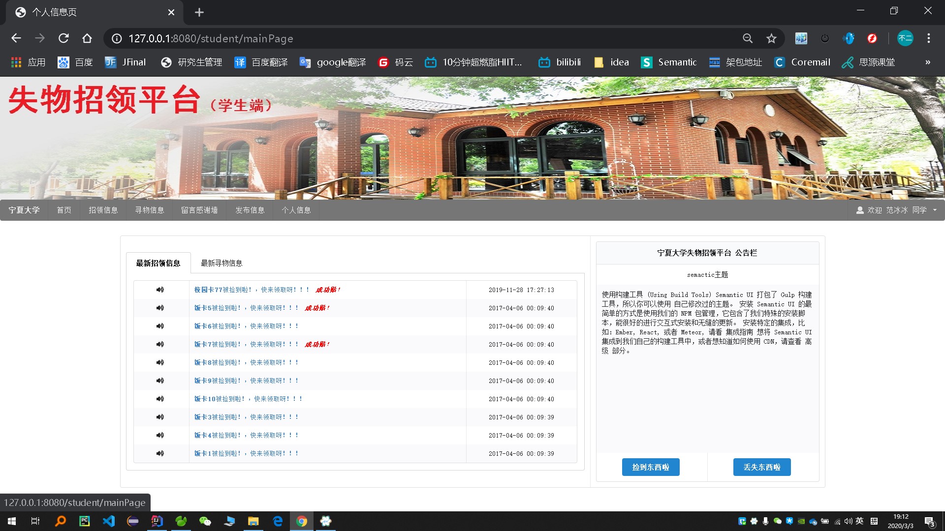945x531 pixels.
Task: Expand the hidden bookmarks overflow chevron
Action: pos(927,62)
